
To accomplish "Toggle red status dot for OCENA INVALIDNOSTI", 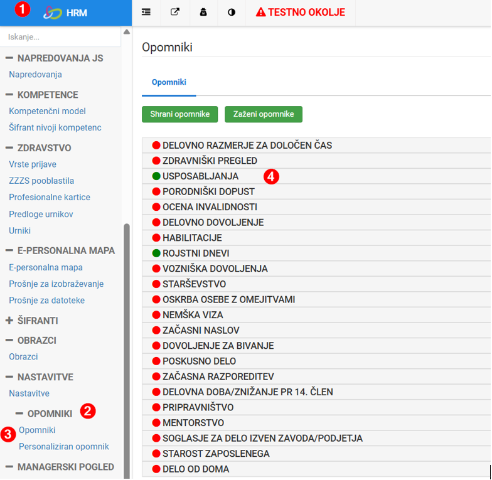I will click(156, 207).
